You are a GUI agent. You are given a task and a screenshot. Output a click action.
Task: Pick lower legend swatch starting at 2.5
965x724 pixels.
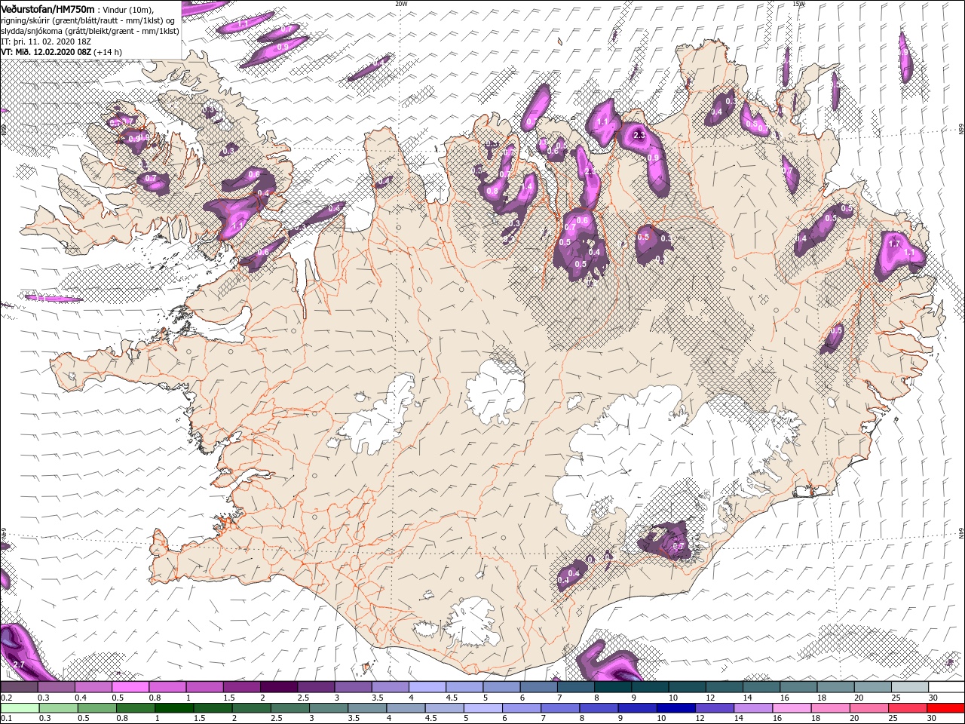pos(289,708)
